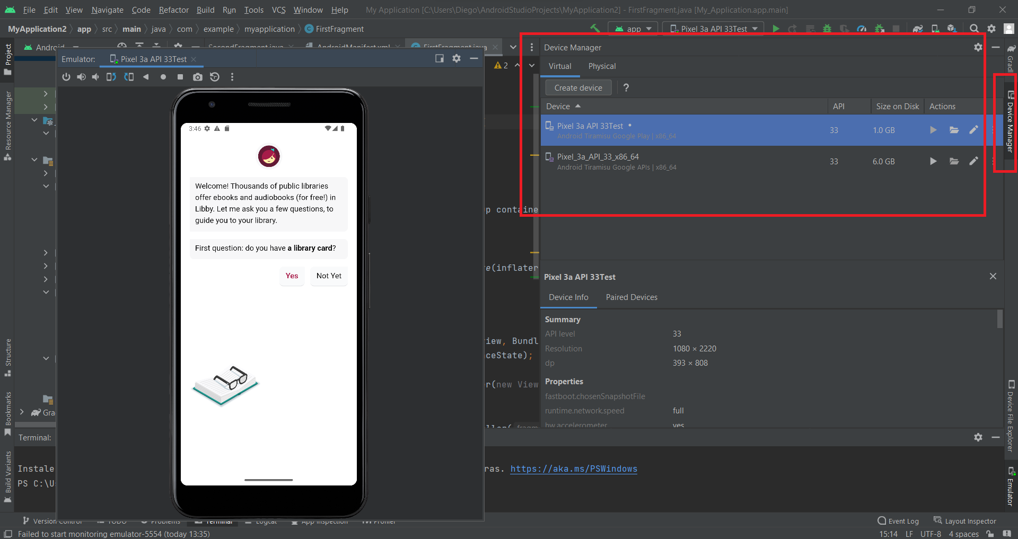Image resolution: width=1018 pixels, height=539 pixels.
Task: Edit Pixel 3a API 33Test with pencil icon
Action: pyautogui.click(x=973, y=130)
